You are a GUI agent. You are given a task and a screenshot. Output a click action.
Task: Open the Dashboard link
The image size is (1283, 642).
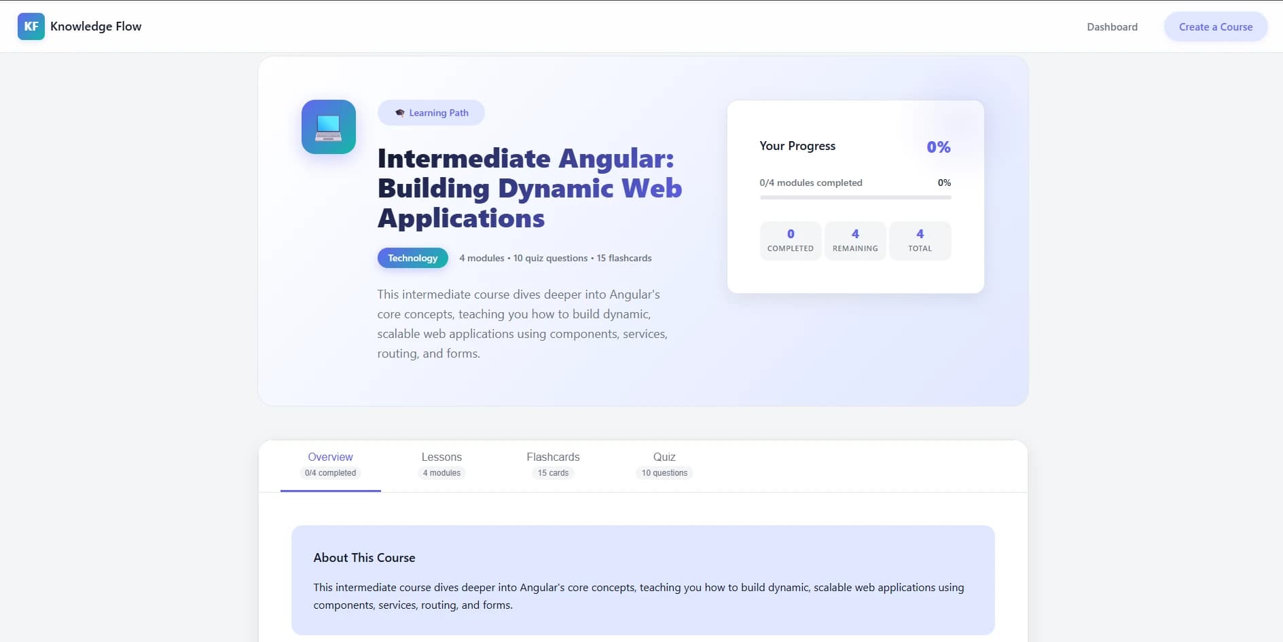click(1112, 26)
